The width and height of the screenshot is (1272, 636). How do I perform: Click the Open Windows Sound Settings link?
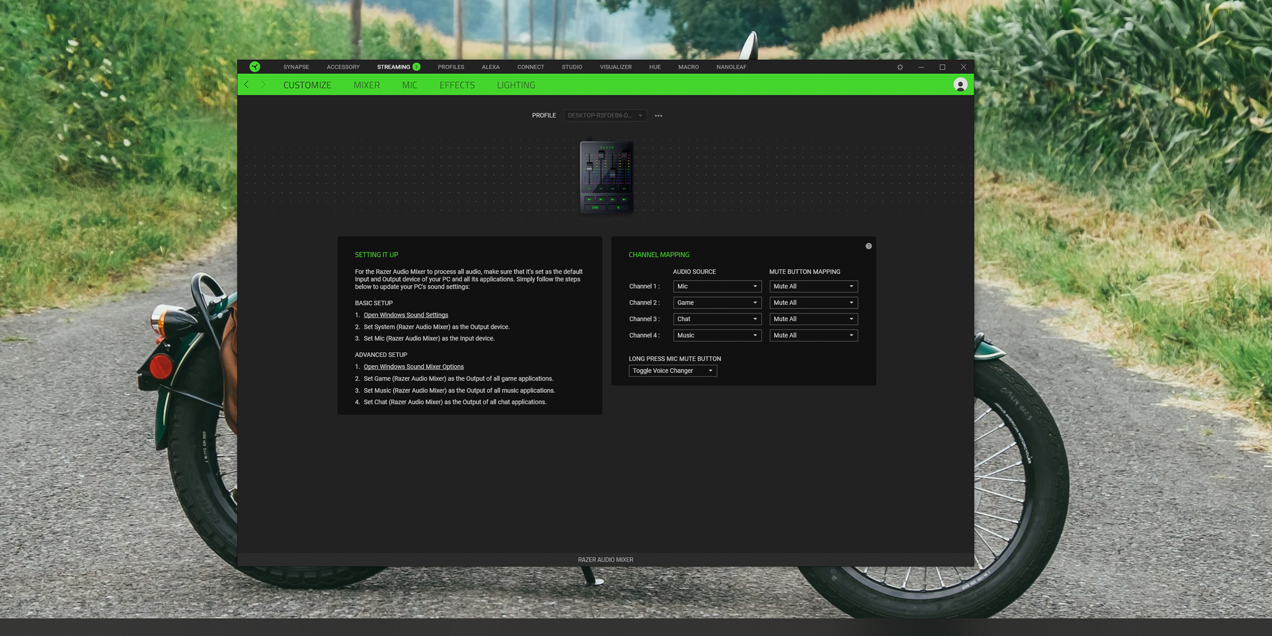click(406, 315)
